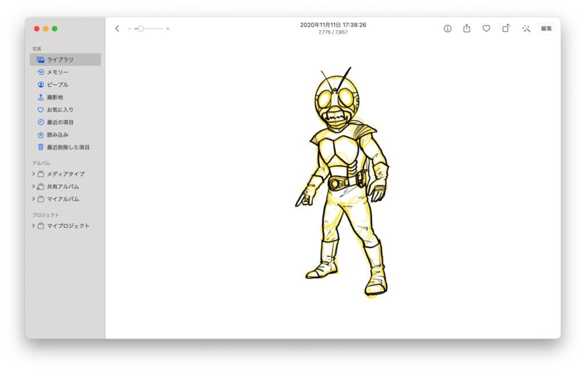Expand the マイアルバム disclosure chevron
Image resolution: width=586 pixels, height=372 pixels.
point(33,199)
